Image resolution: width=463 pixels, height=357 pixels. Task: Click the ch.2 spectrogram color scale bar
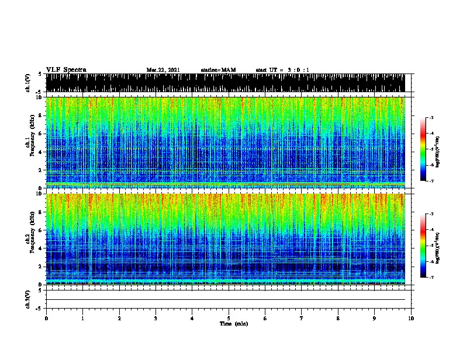[423, 246]
